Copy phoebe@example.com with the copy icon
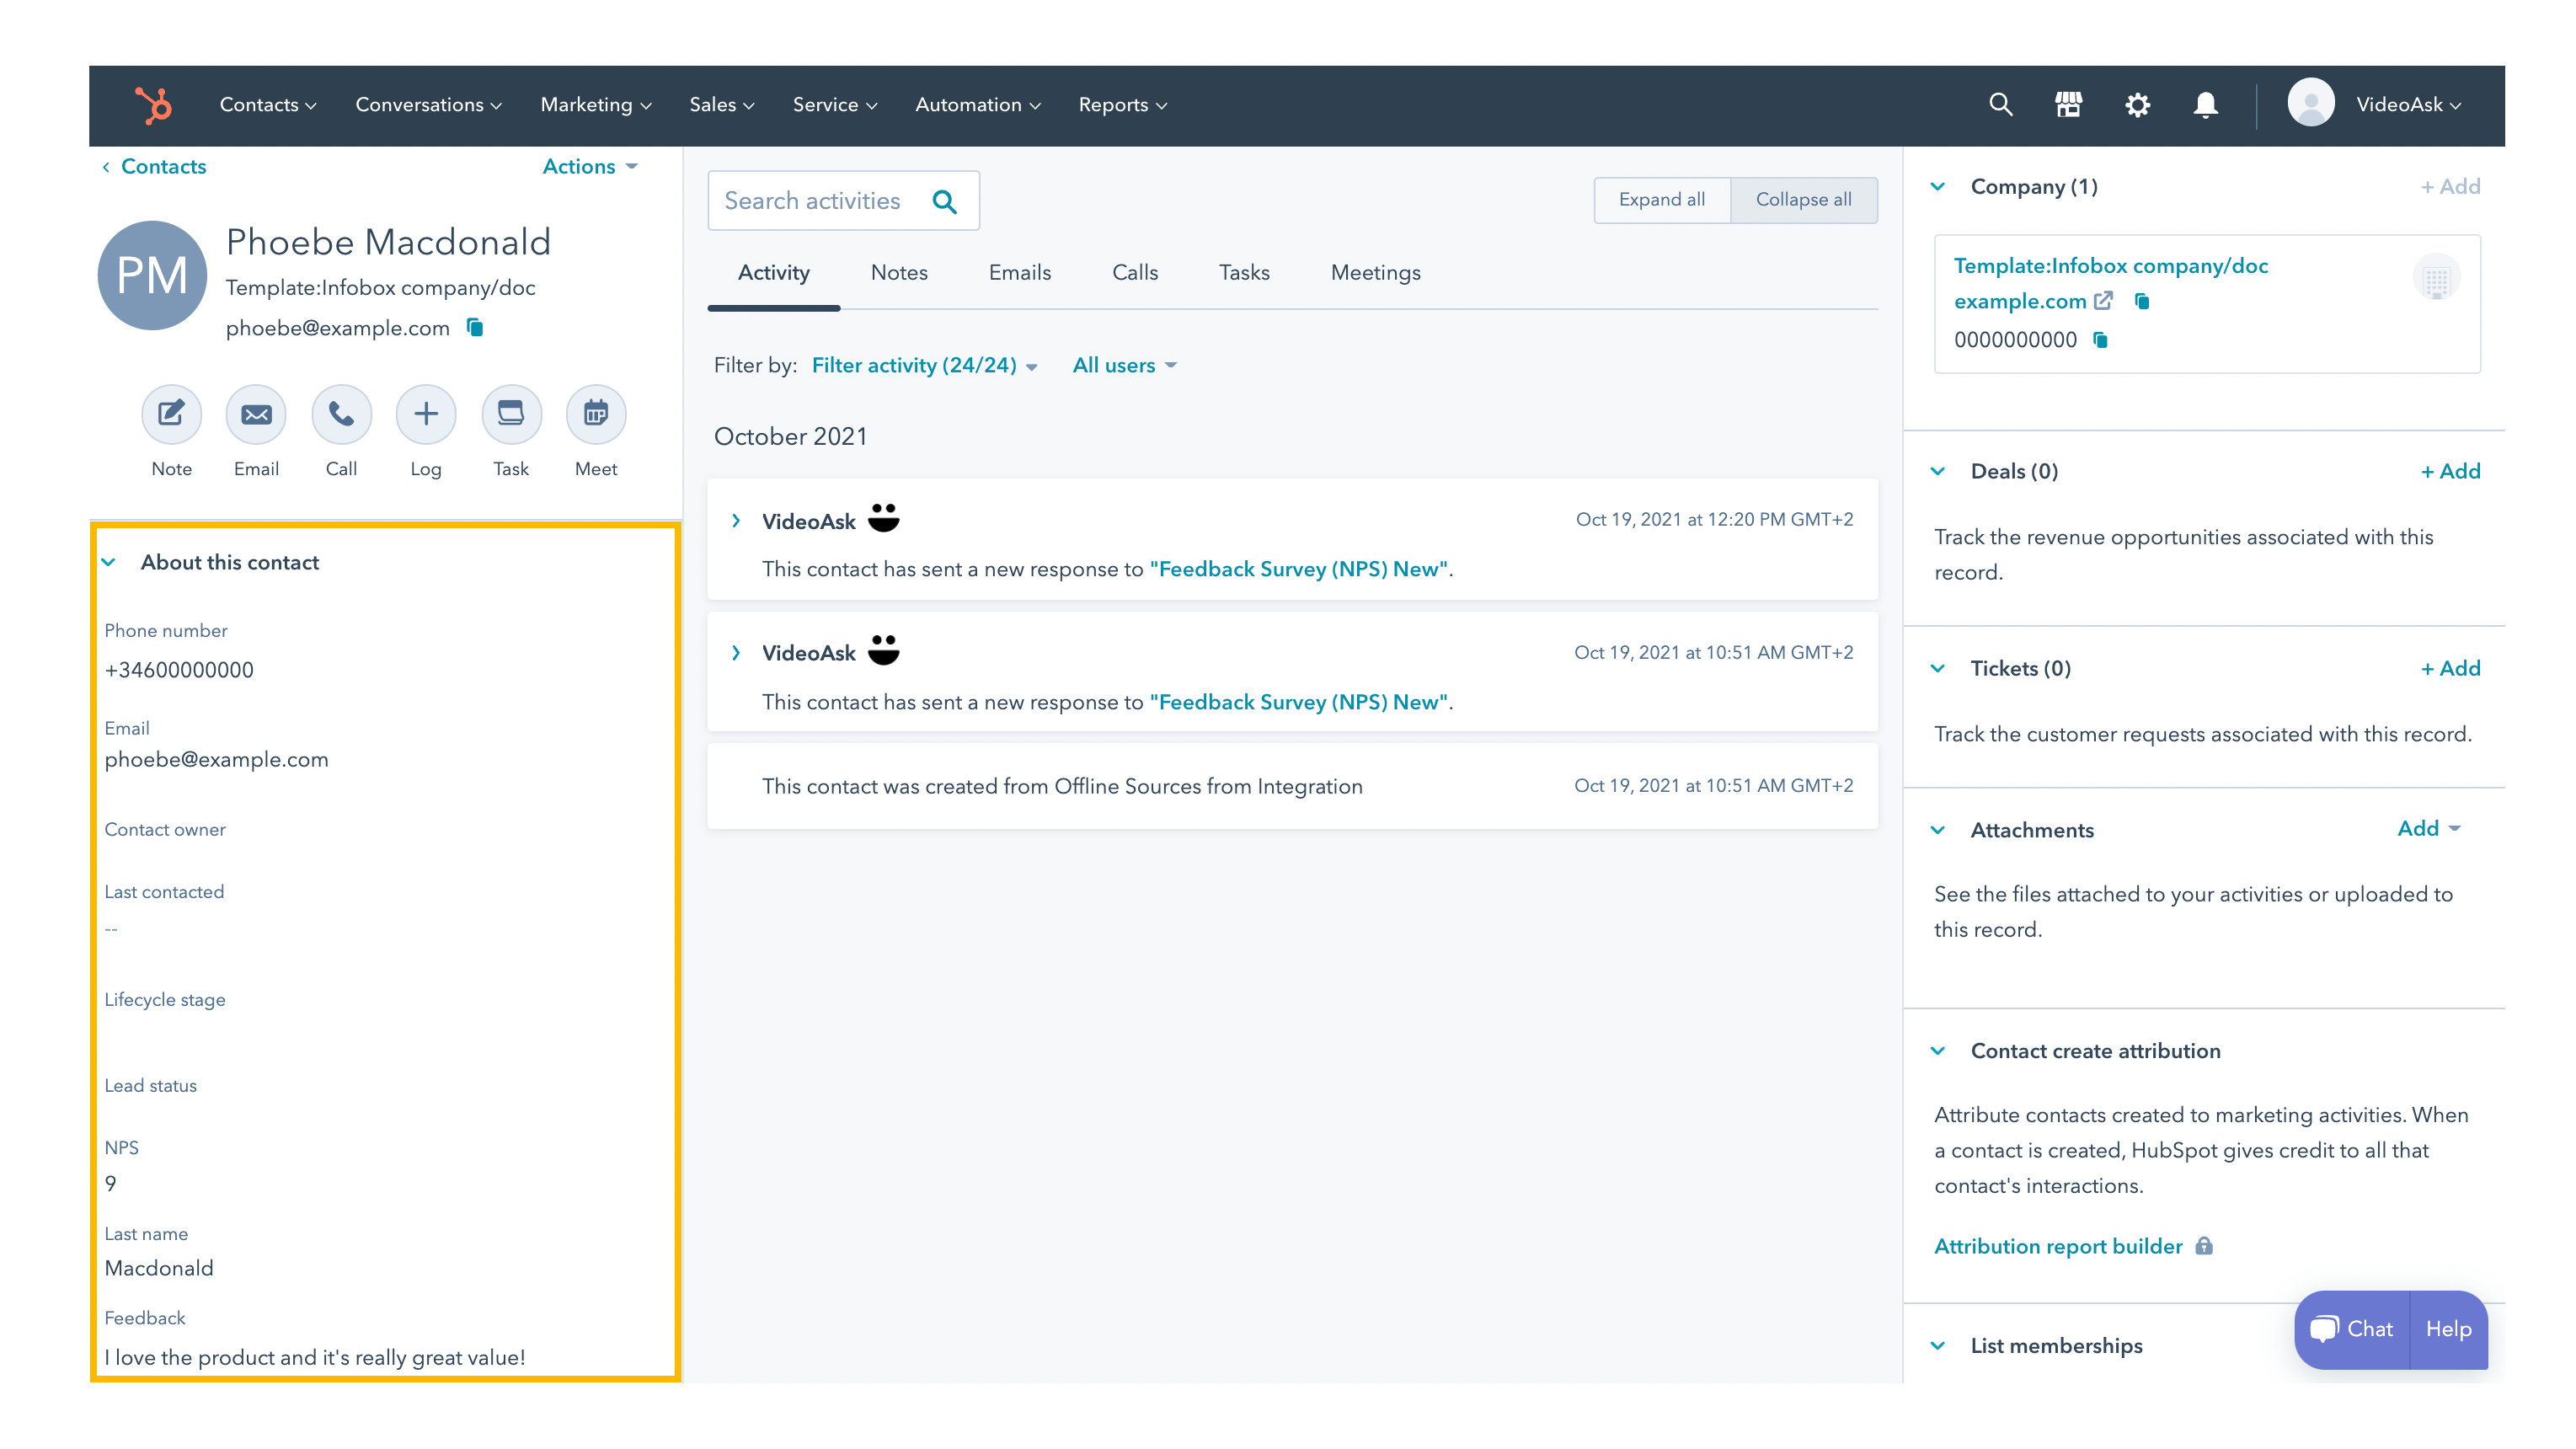The image size is (2576, 1449). [476, 328]
